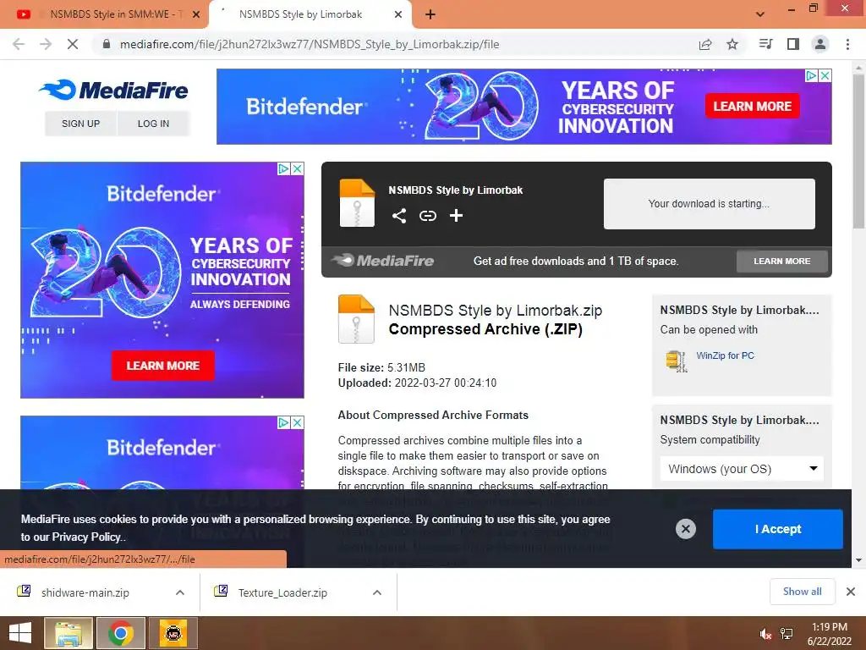Click the Chrome profile avatar icon
The image size is (866, 650).
coord(820,44)
